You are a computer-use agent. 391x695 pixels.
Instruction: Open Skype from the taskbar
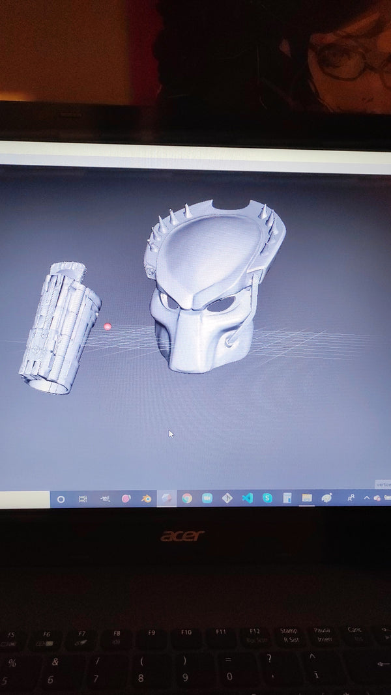coord(267,498)
